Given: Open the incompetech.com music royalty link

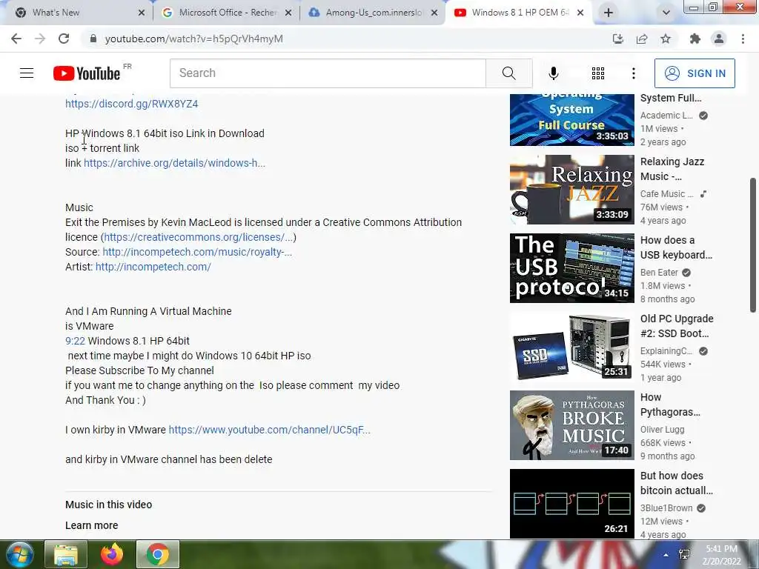Looking at the screenshot, I should pos(197,252).
